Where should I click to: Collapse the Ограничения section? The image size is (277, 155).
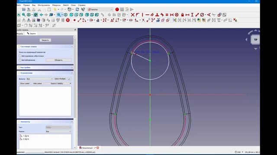(x=72, y=73)
